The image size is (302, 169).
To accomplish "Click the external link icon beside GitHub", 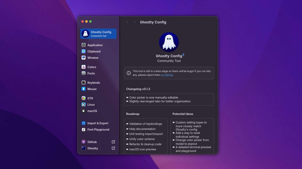I will pyautogui.click(x=113, y=142).
